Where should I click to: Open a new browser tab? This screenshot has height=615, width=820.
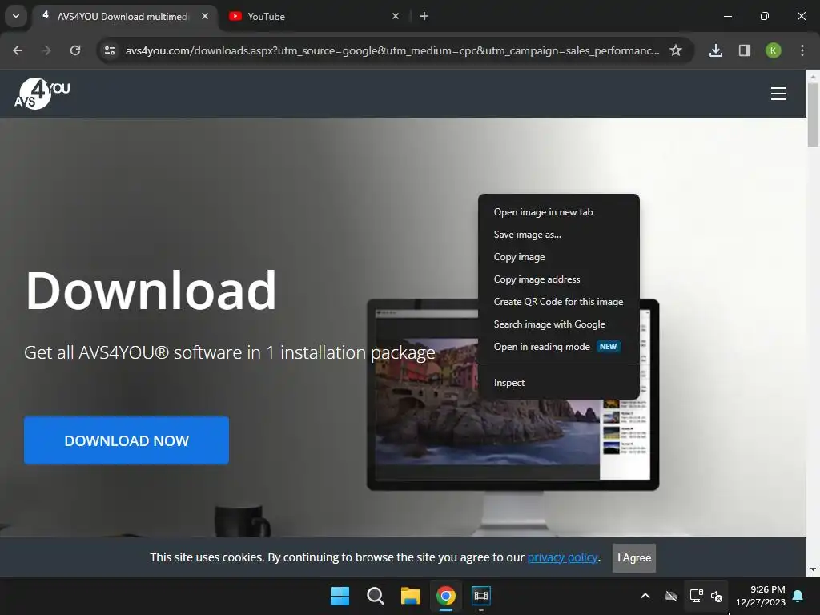click(x=424, y=16)
